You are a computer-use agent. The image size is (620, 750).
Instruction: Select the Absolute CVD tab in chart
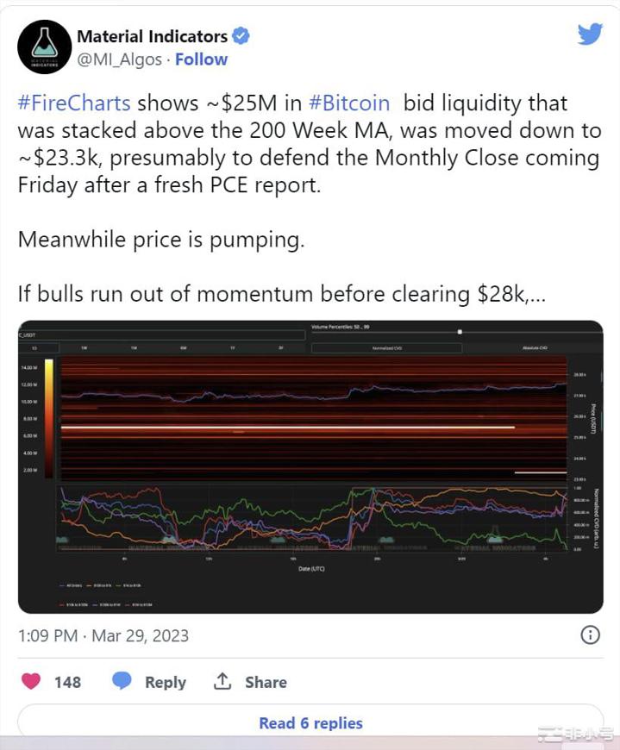pos(535,348)
